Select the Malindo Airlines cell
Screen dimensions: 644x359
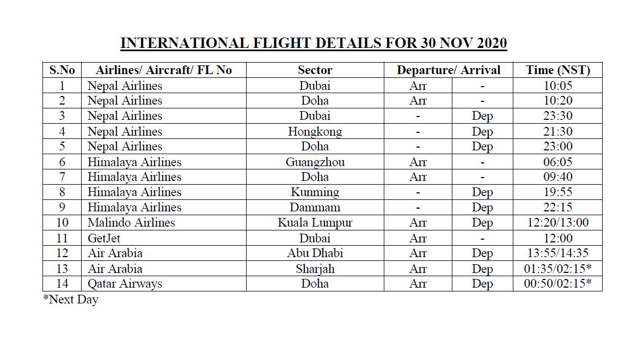pyautogui.click(x=131, y=223)
